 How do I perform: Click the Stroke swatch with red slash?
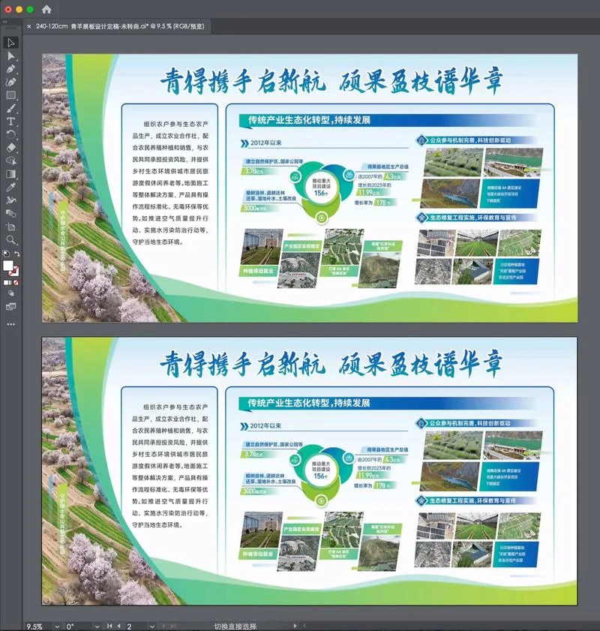coord(14,272)
